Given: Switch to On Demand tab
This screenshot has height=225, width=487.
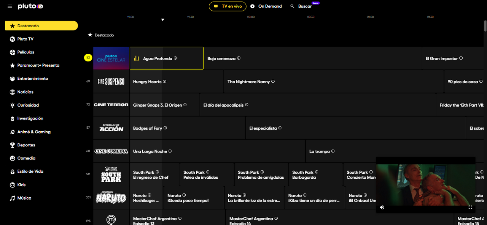Looking at the screenshot, I should pos(266,6).
